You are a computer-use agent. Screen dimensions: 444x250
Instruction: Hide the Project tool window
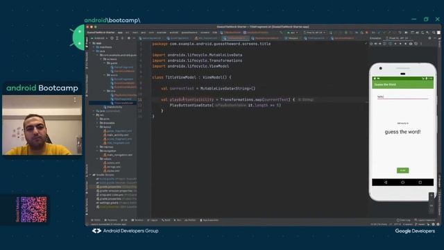click(x=134, y=38)
